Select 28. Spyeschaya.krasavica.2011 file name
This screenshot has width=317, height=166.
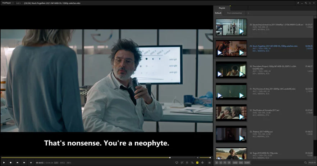(276, 25)
